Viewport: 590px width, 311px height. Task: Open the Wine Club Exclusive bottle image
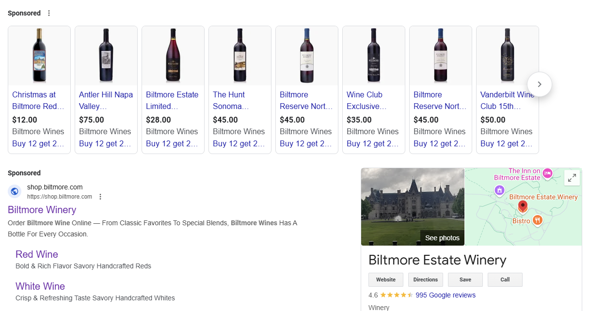tap(374, 56)
